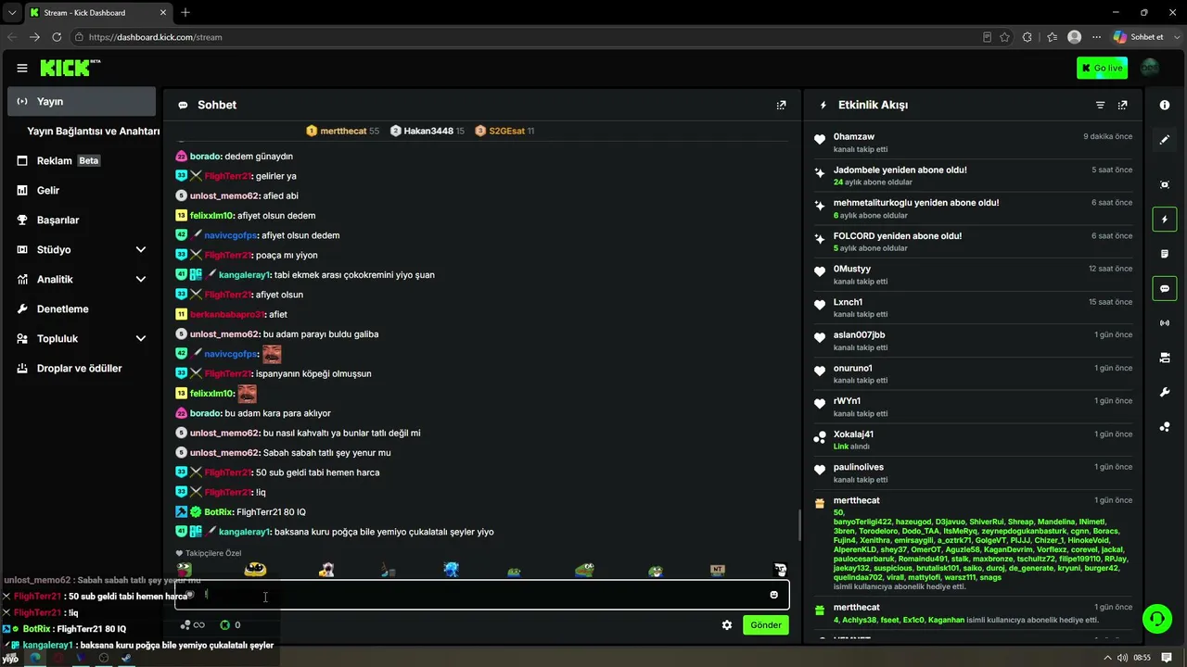The width and height of the screenshot is (1187, 667).
Task: Open Droplar ve ödüller page
Action: 82,368
